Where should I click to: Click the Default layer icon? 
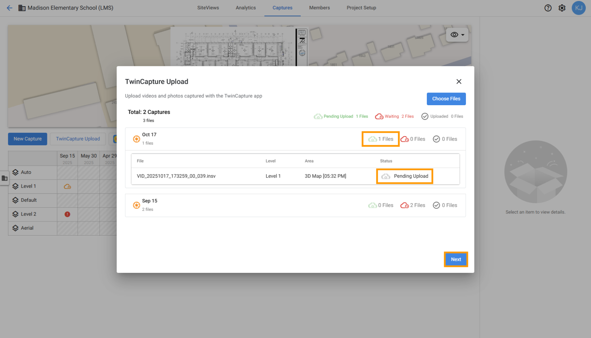click(x=16, y=200)
